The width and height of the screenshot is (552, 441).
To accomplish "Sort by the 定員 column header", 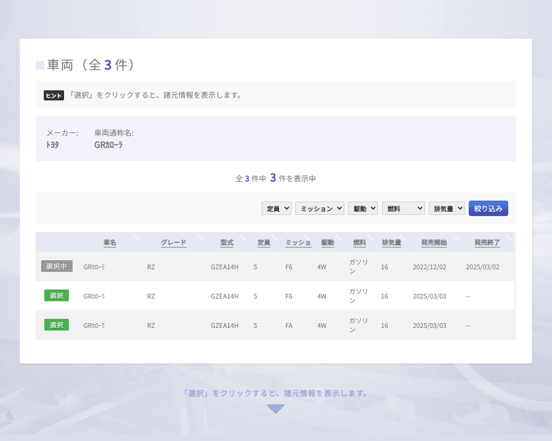I will (264, 243).
